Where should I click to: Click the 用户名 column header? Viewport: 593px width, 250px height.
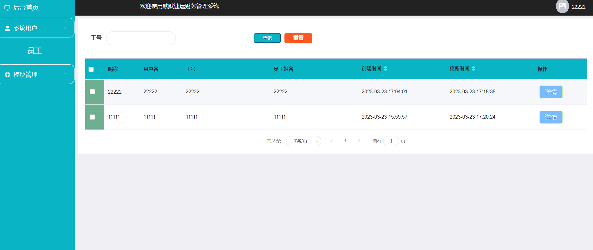(151, 69)
